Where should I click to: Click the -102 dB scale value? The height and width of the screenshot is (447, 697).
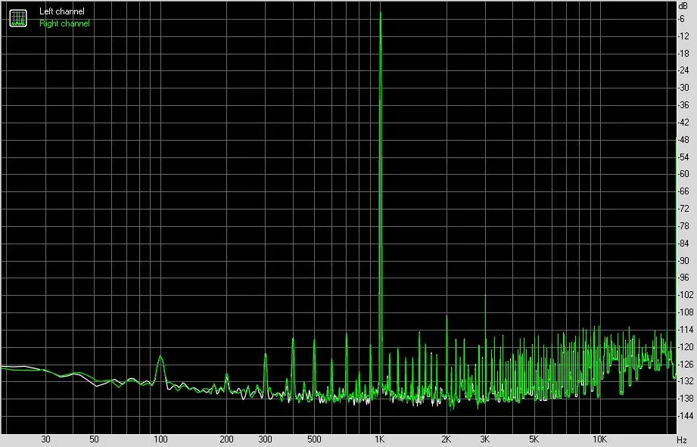(x=685, y=295)
